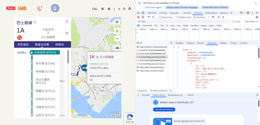Open the 時間表 tab

point(60,44)
